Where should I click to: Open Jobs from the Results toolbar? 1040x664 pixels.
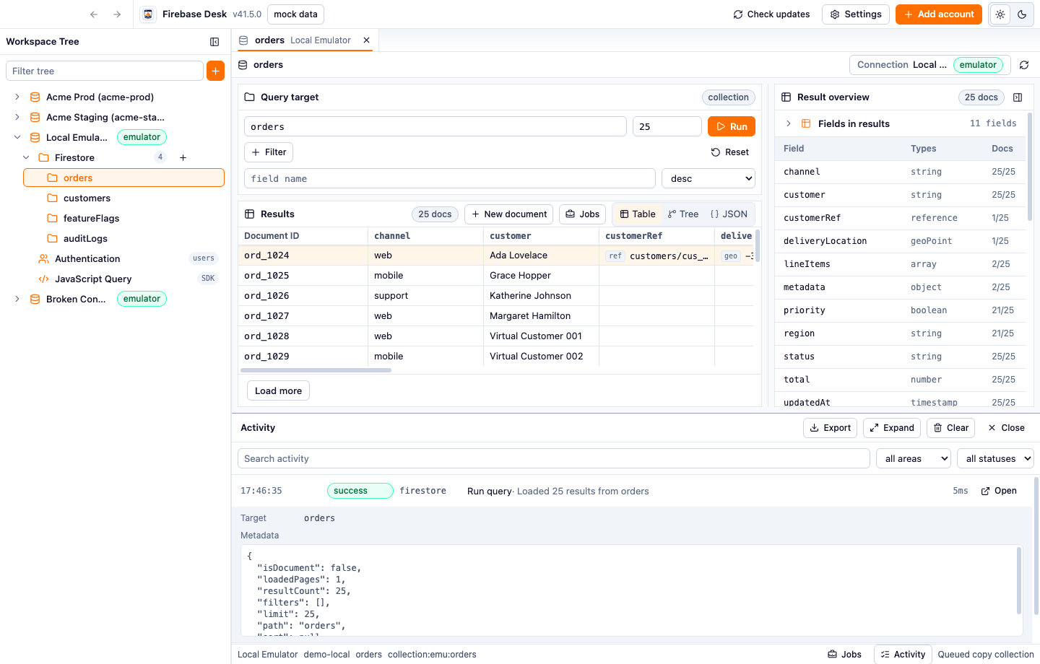(x=582, y=214)
